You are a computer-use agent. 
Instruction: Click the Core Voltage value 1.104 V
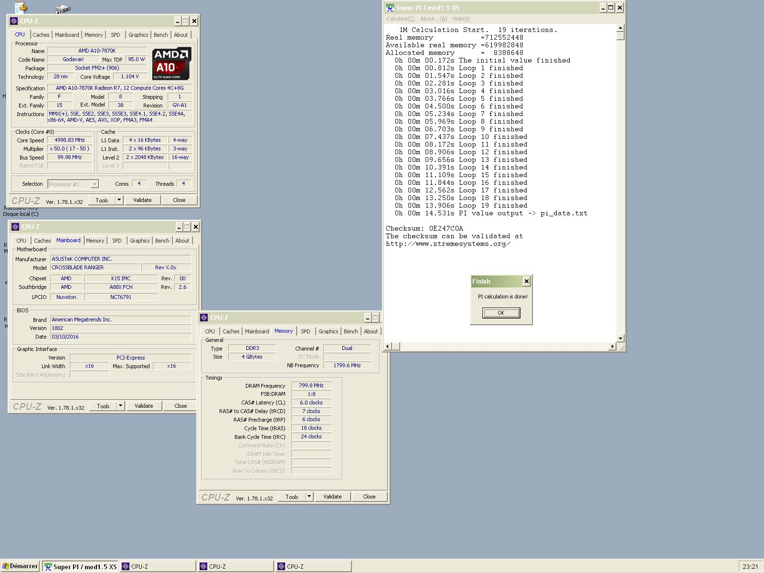pyautogui.click(x=130, y=76)
